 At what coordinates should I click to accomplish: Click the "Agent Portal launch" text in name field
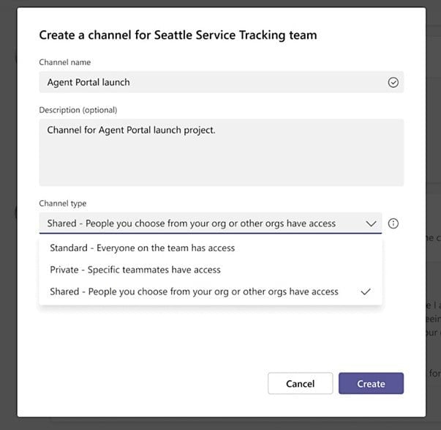click(x=88, y=83)
